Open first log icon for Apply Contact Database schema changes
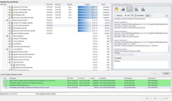172x101 pixels. click(x=5, y=81)
